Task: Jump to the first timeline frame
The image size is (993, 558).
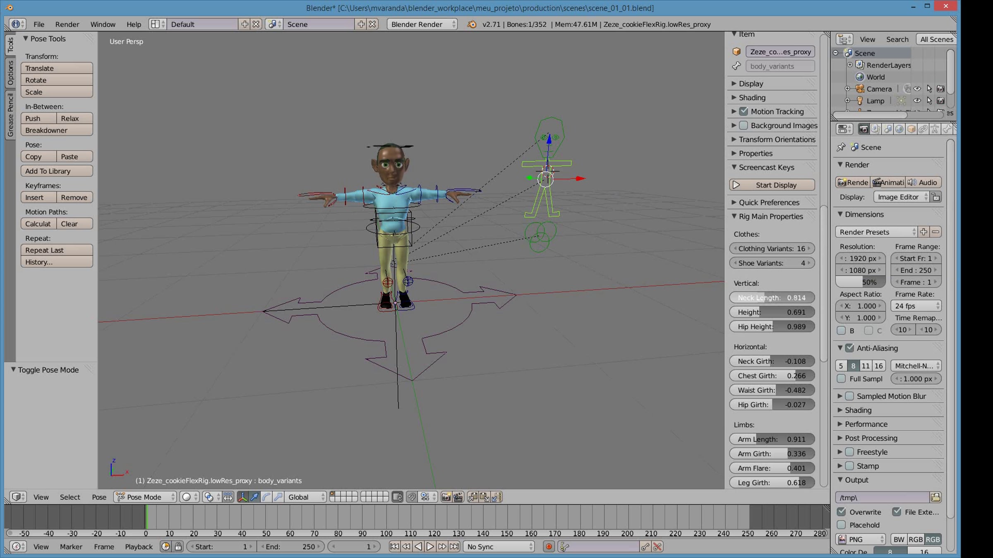Action: click(x=394, y=546)
